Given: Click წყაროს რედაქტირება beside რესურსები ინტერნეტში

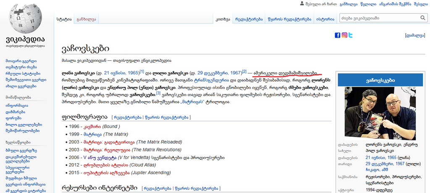Looking at the screenshot, I should 197,189.
